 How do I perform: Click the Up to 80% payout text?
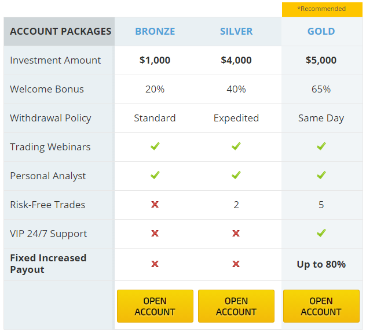[321, 264]
